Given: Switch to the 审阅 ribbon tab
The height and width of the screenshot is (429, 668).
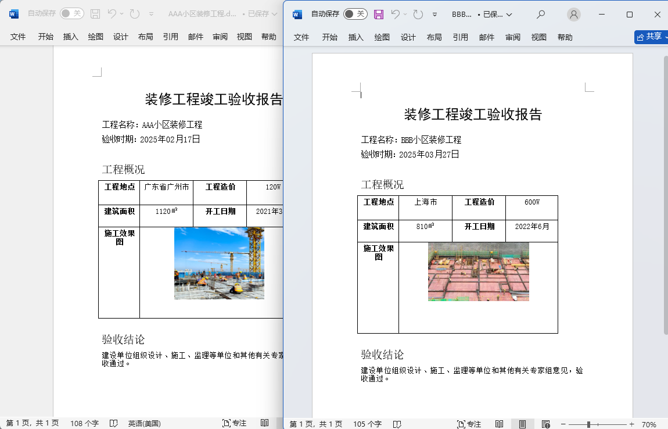Looking at the screenshot, I should (512, 37).
